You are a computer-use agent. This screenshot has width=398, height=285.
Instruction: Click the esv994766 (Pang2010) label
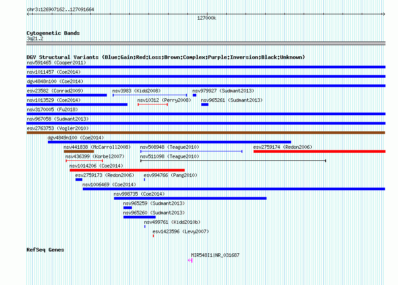pyautogui.click(x=170, y=175)
